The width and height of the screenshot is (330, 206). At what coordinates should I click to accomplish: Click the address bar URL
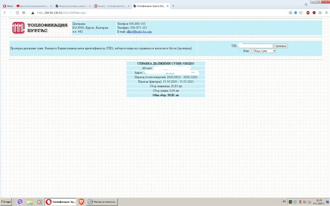[x=62, y=13]
